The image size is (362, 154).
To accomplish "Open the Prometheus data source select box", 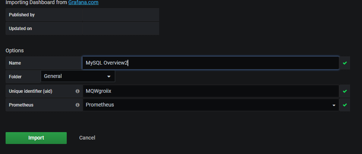I will pos(211,105).
